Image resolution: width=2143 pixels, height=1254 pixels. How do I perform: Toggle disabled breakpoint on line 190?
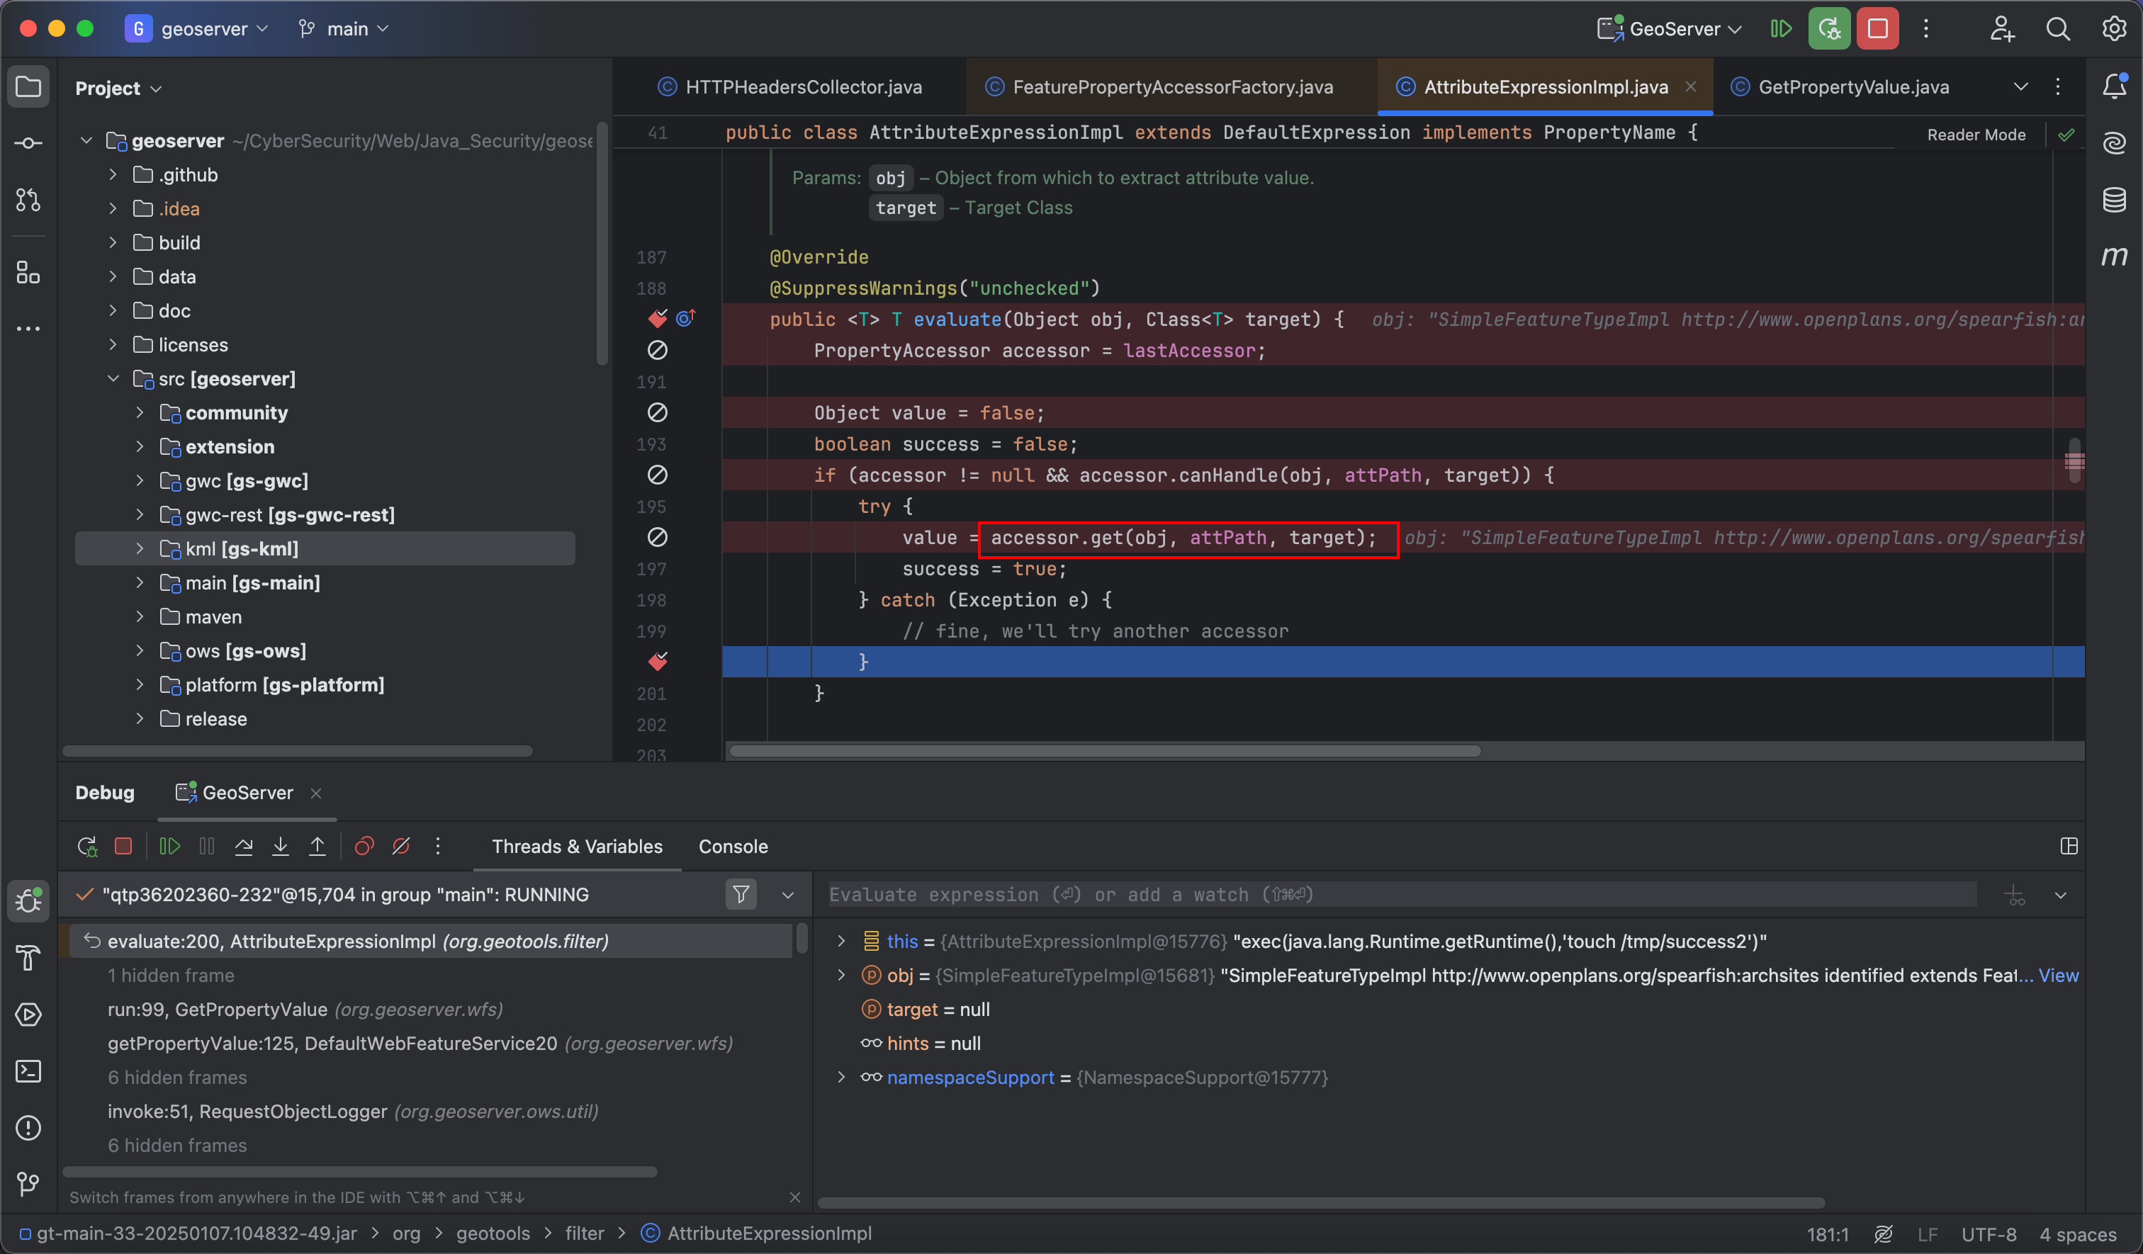tap(658, 350)
